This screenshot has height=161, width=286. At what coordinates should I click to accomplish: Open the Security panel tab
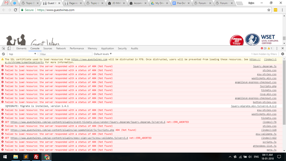(x=122, y=48)
